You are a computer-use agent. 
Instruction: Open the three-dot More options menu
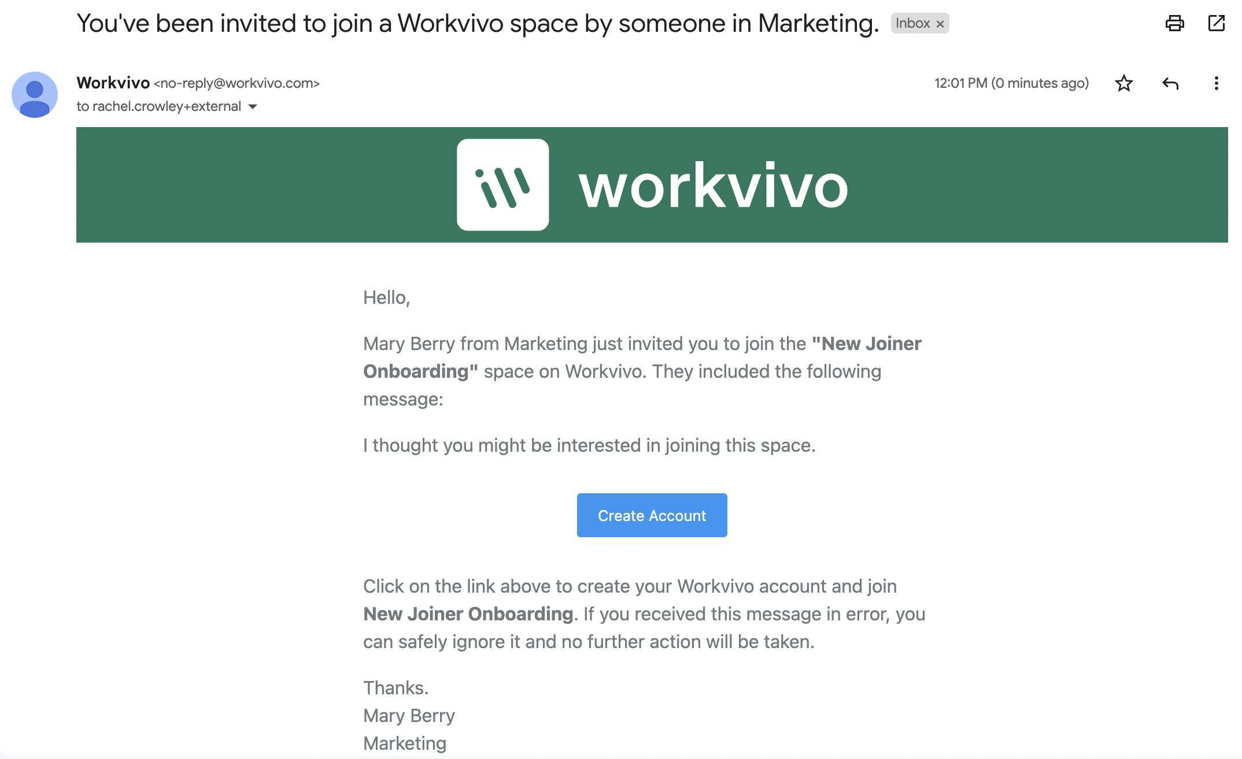[1216, 83]
